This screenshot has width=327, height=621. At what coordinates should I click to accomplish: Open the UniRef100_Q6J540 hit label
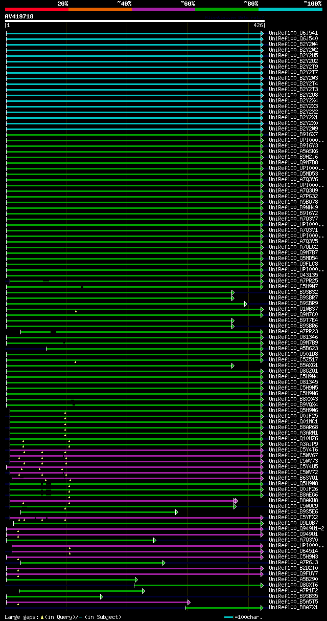(293, 38)
